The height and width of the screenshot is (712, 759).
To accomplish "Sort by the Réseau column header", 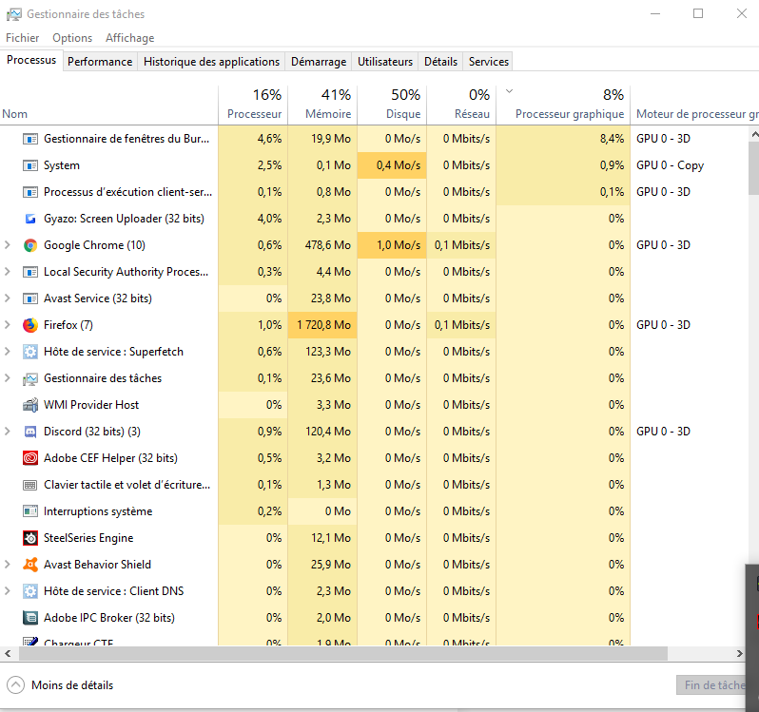I will click(461, 105).
